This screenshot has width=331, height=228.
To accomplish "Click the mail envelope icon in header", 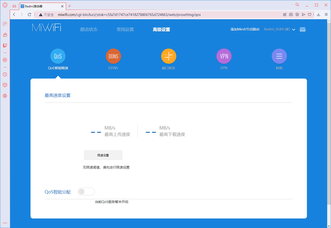I will tap(302, 29).
